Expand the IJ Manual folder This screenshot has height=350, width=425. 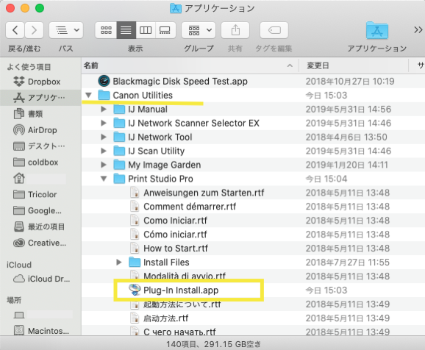[x=104, y=110]
